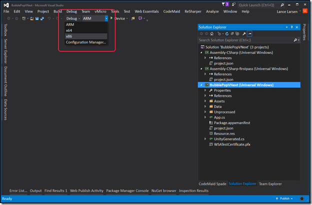This screenshot has height=205, width=312.
Task: Open the NuGet browser tab
Action: [x=164, y=190]
